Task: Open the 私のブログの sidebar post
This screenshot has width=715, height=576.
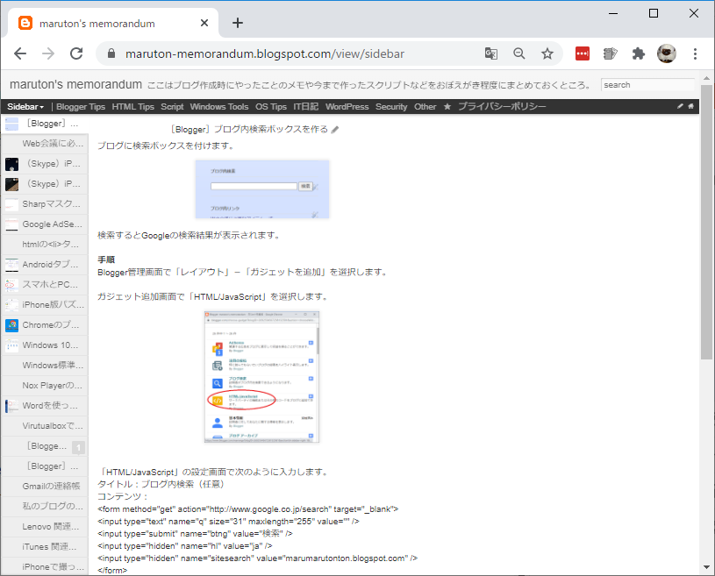Action: pyautogui.click(x=44, y=506)
